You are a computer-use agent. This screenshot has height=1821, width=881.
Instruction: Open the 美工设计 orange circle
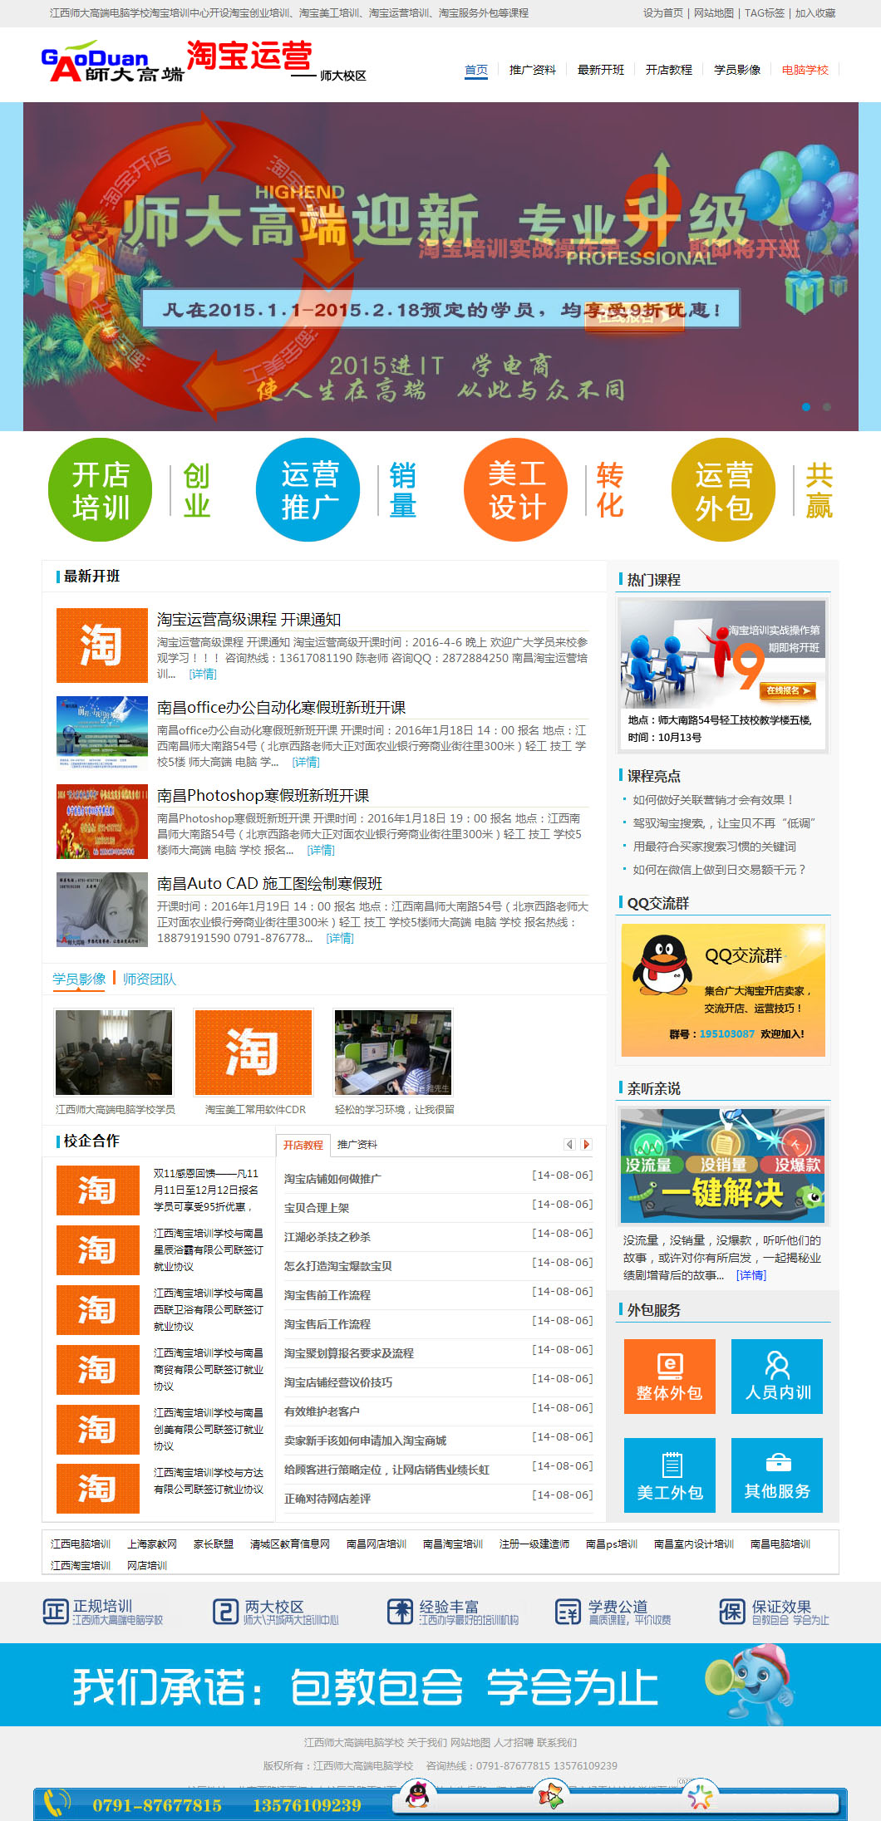tap(516, 490)
